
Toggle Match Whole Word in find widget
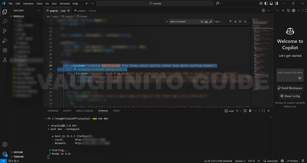coord(206,21)
